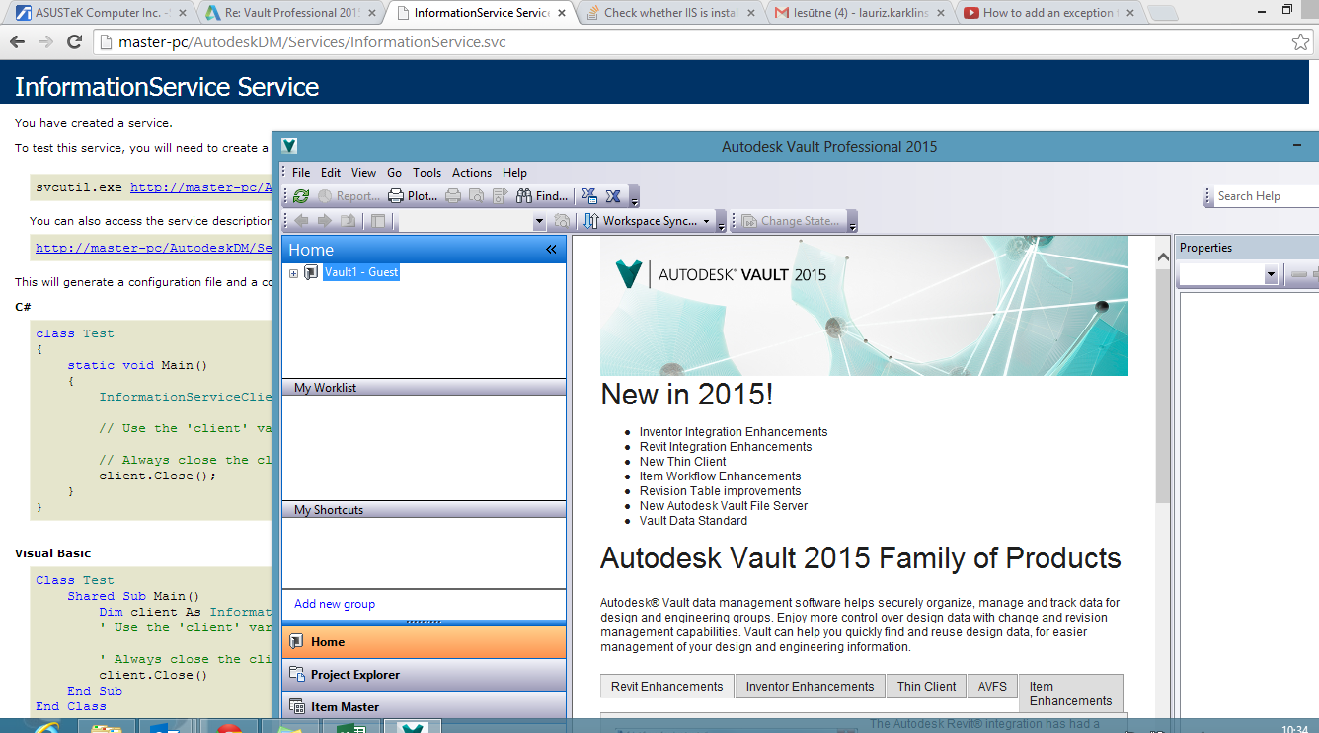The width and height of the screenshot is (1319, 733).
Task: Switch to the Inventor Enhancements tab
Action: click(811, 687)
